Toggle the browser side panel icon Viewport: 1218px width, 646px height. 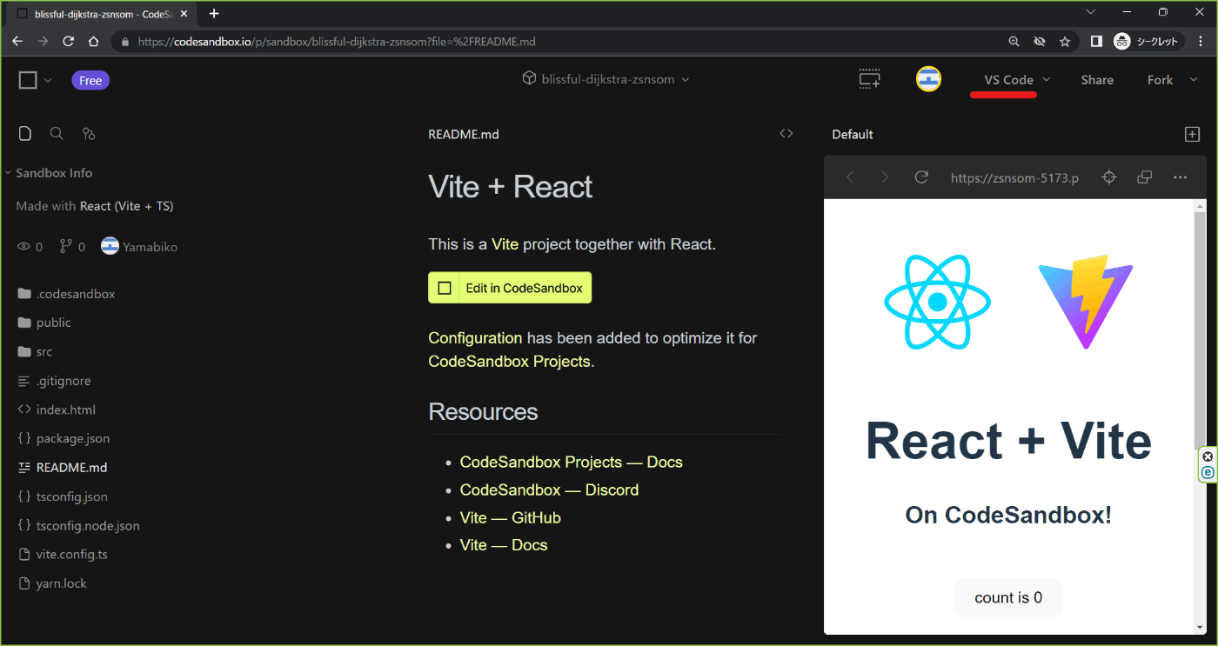[1096, 41]
